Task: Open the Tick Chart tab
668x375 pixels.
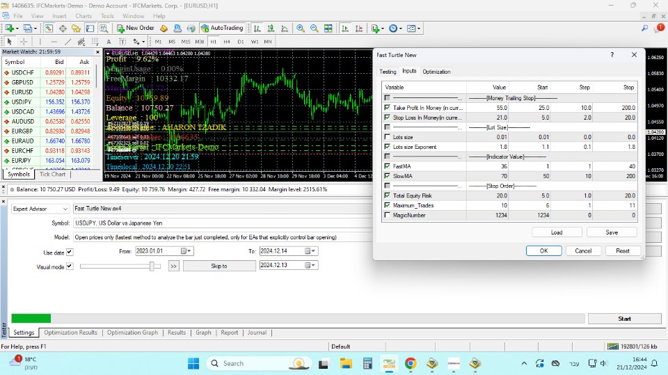Action: click(53, 174)
